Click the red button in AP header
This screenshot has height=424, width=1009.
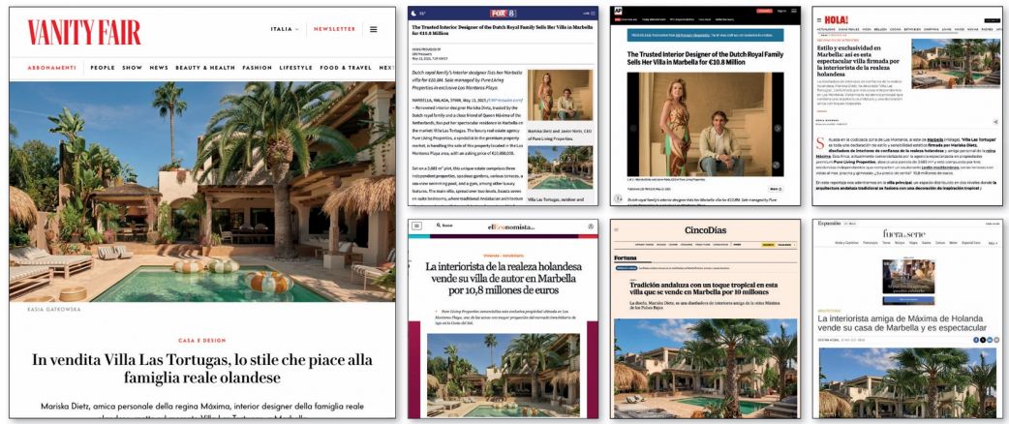(764, 11)
